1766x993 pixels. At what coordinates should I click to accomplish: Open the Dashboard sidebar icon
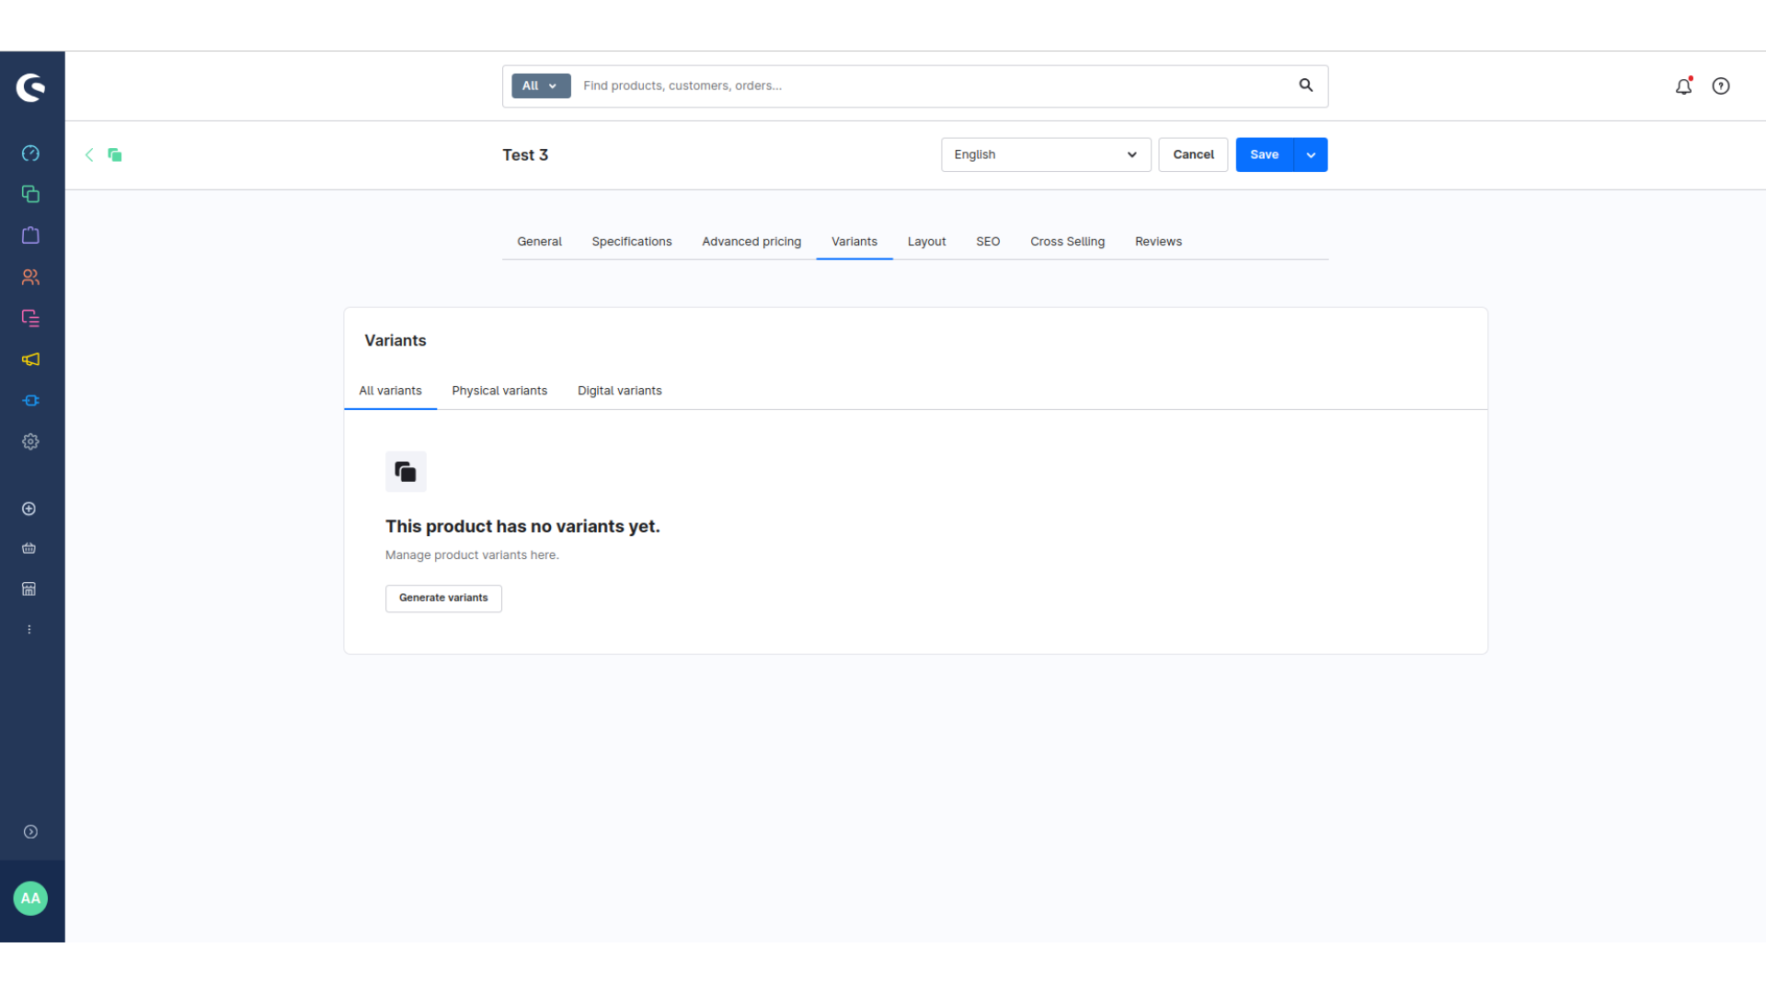click(x=30, y=154)
